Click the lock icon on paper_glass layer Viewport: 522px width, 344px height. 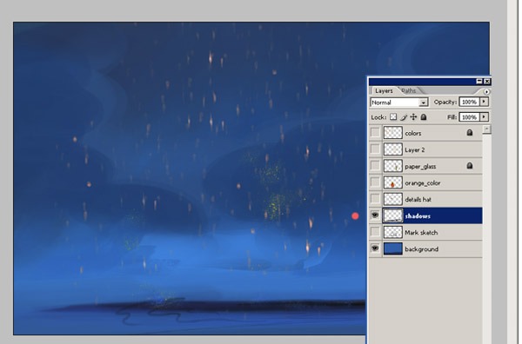[x=470, y=166]
